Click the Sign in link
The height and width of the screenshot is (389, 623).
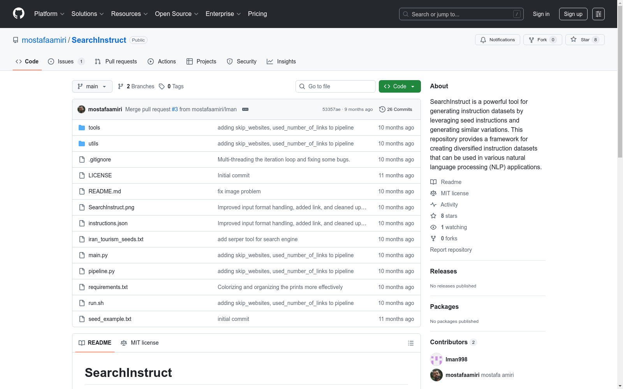pyautogui.click(x=541, y=14)
